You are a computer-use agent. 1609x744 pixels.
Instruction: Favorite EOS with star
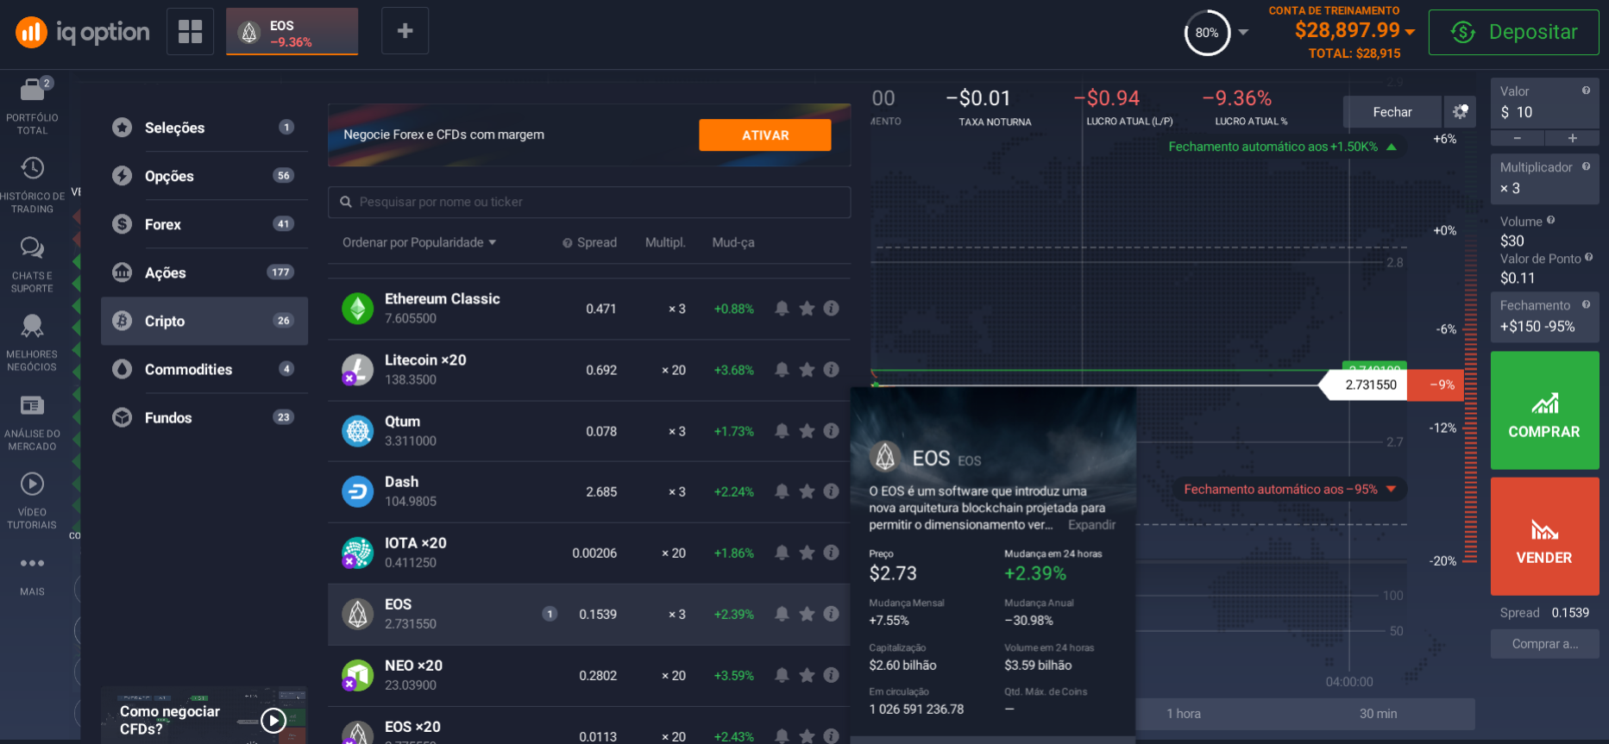[807, 614]
